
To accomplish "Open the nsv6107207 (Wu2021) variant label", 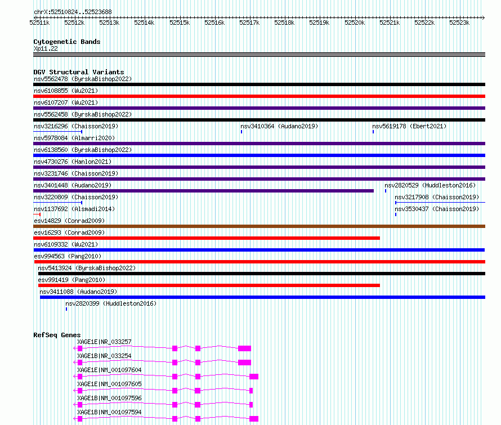I will (66, 102).
